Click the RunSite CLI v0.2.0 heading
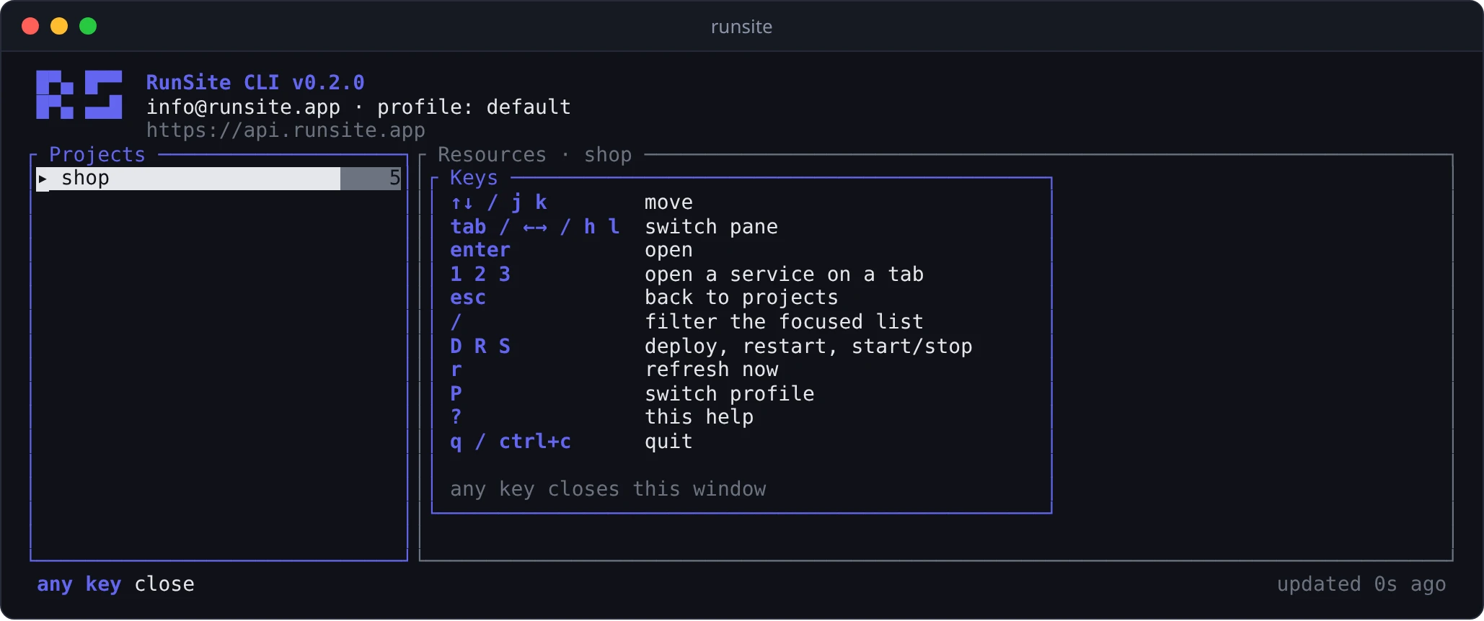1484x621 pixels. tap(255, 82)
